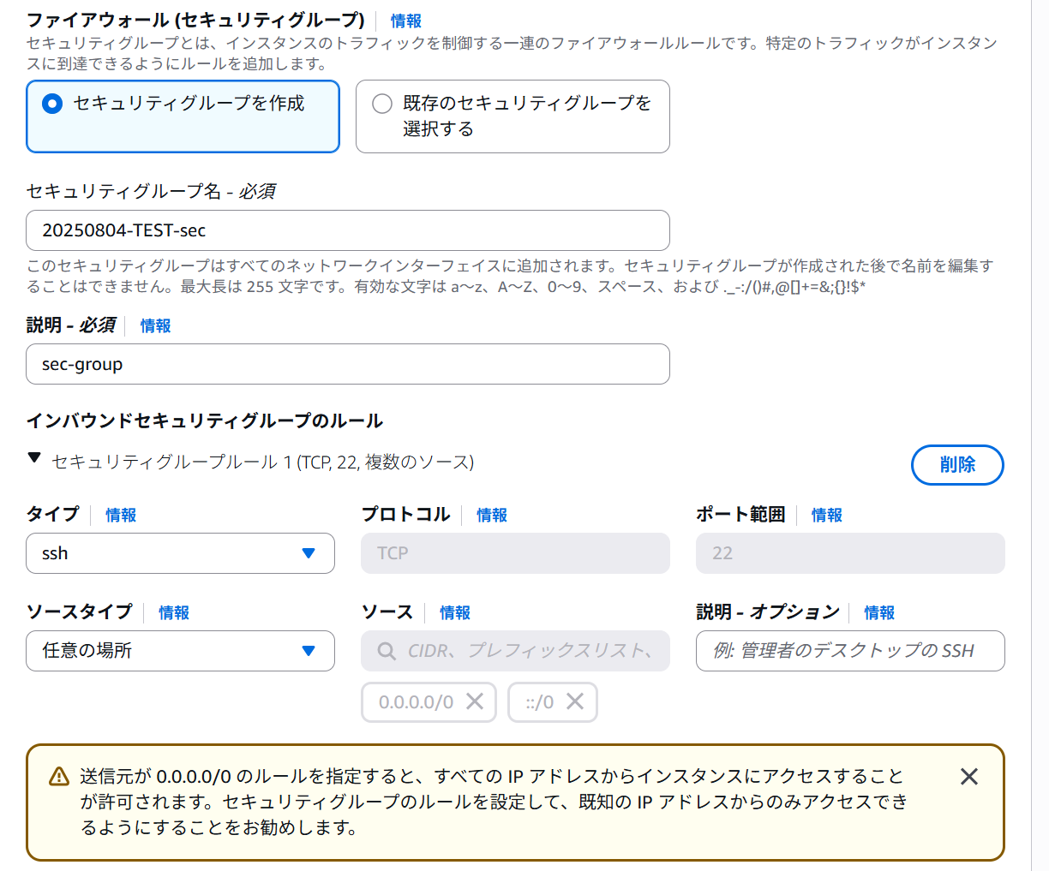Image resolution: width=1049 pixels, height=871 pixels.
Task: Open 情報 link beside プロトコル label
Action: 492,515
